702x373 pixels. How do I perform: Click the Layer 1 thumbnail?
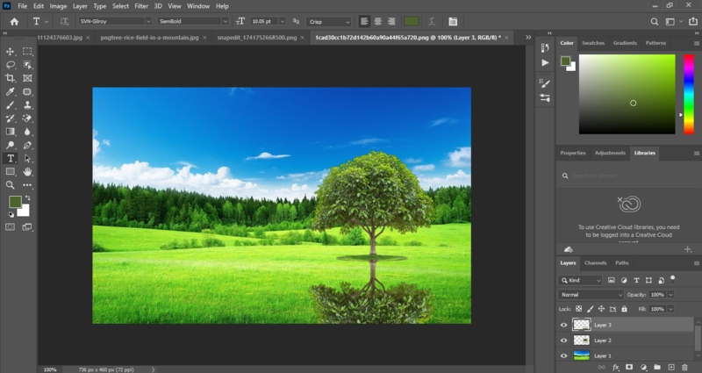[x=581, y=355]
